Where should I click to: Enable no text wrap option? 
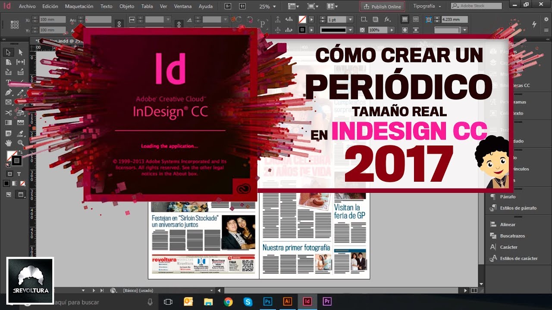405,19
